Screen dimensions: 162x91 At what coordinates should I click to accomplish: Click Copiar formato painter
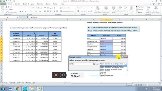(11, 12)
